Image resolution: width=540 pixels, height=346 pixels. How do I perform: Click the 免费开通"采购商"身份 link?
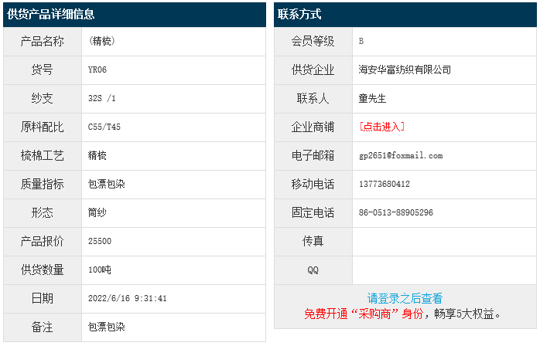pos(364,314)
